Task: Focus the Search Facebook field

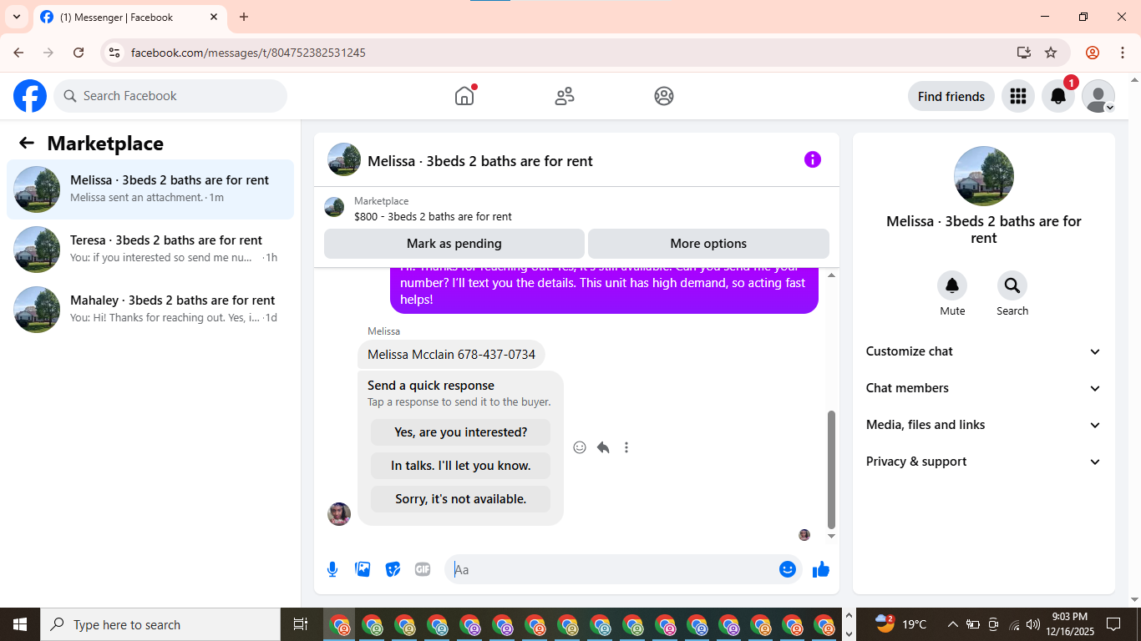Action: click(x=170, y=96)
